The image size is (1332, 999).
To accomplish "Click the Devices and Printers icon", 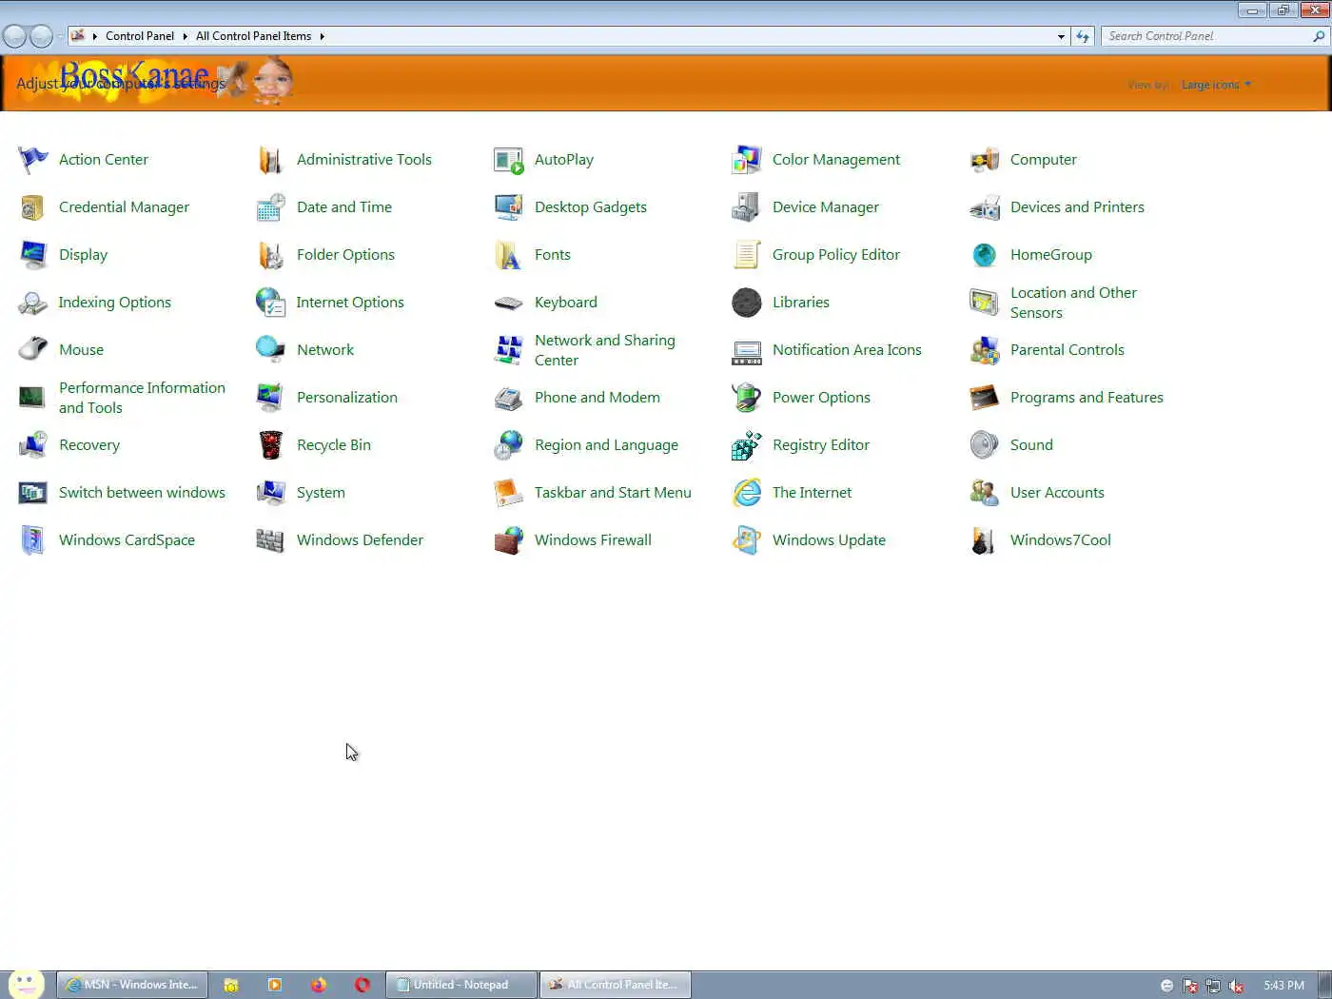I will (984, 207).
